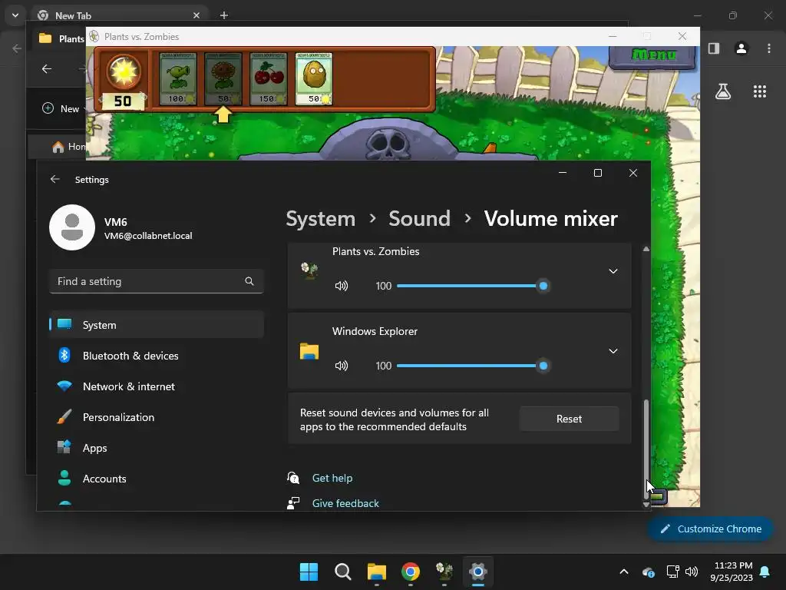Image resolution: width=786 pixels, height=590 pixels.
Task: Click Settings gear in taskbar
Action: coord(478,572)
